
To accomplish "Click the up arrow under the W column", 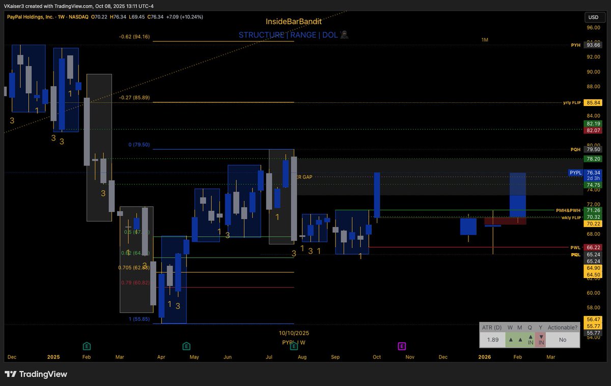I will point(510,340).
